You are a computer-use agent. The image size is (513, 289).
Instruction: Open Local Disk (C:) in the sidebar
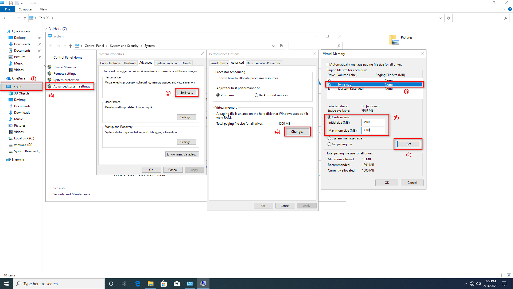[24, 138]
